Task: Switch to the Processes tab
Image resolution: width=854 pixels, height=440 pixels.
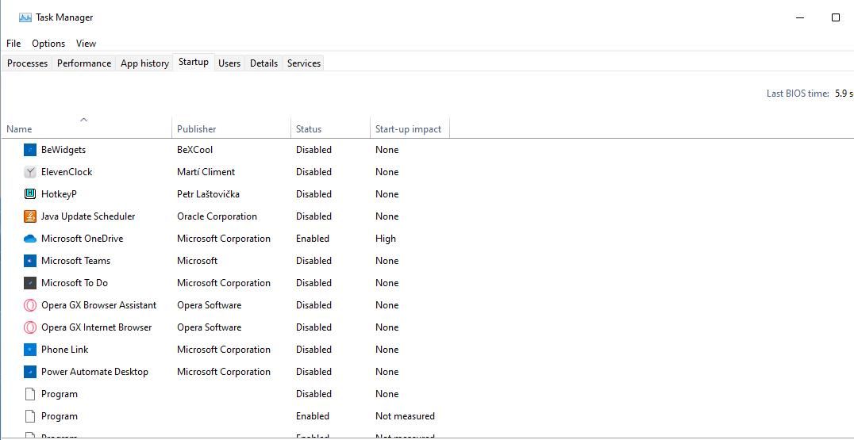Action: (28, 63)
